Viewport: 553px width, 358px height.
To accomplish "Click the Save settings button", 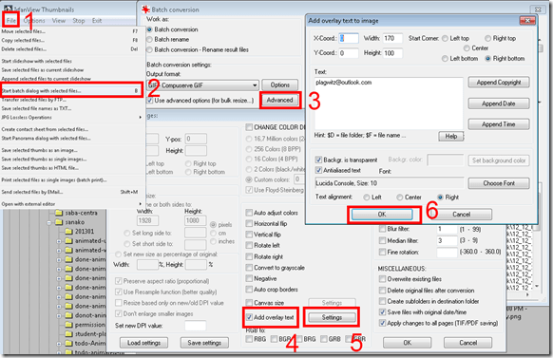I will coord(204,343).
